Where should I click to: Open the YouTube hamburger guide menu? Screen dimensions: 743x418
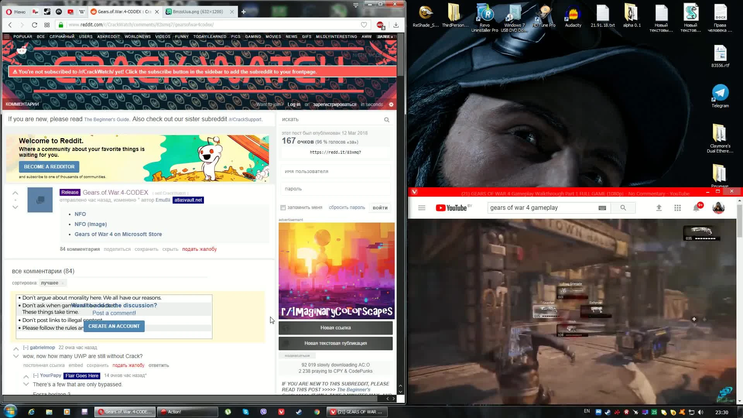click(422, 208)
